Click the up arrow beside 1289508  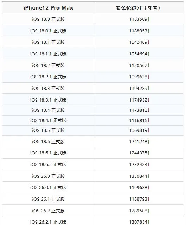click(148, 211)
